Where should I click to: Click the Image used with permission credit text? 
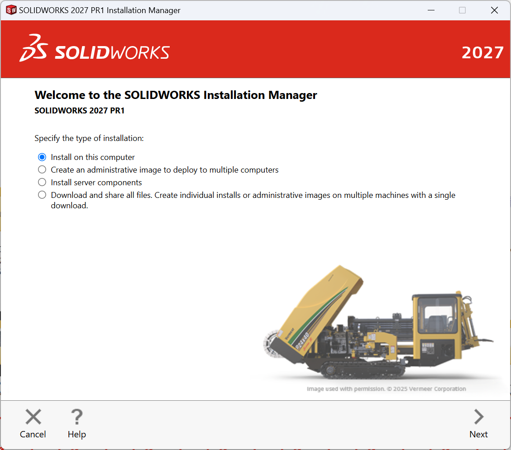click(x=386, y=389)
